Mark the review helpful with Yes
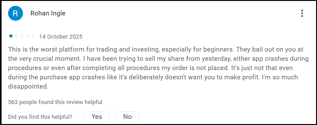The image size is (317, 125). pyautogui.click(x=97, y=117)
